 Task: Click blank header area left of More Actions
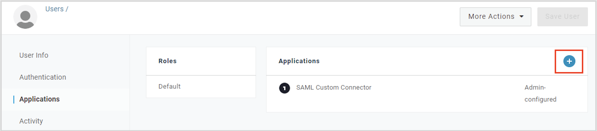(x=257, y=17)
